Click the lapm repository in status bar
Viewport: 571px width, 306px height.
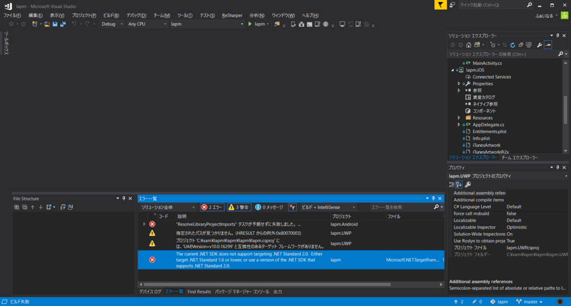[x=499, y=302]
